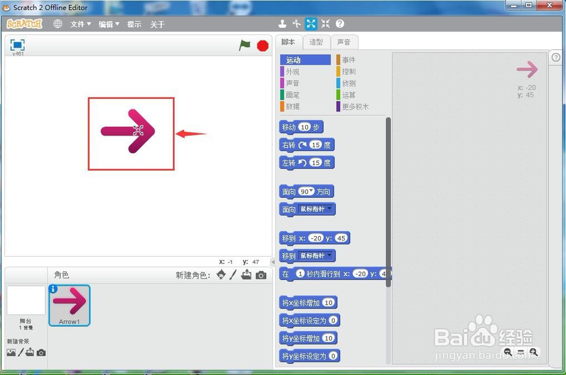The height and width of the screenshot is (375, 566).
Task: Click the value field in 将x坐标设定为 block
Action: click(333, 320)
